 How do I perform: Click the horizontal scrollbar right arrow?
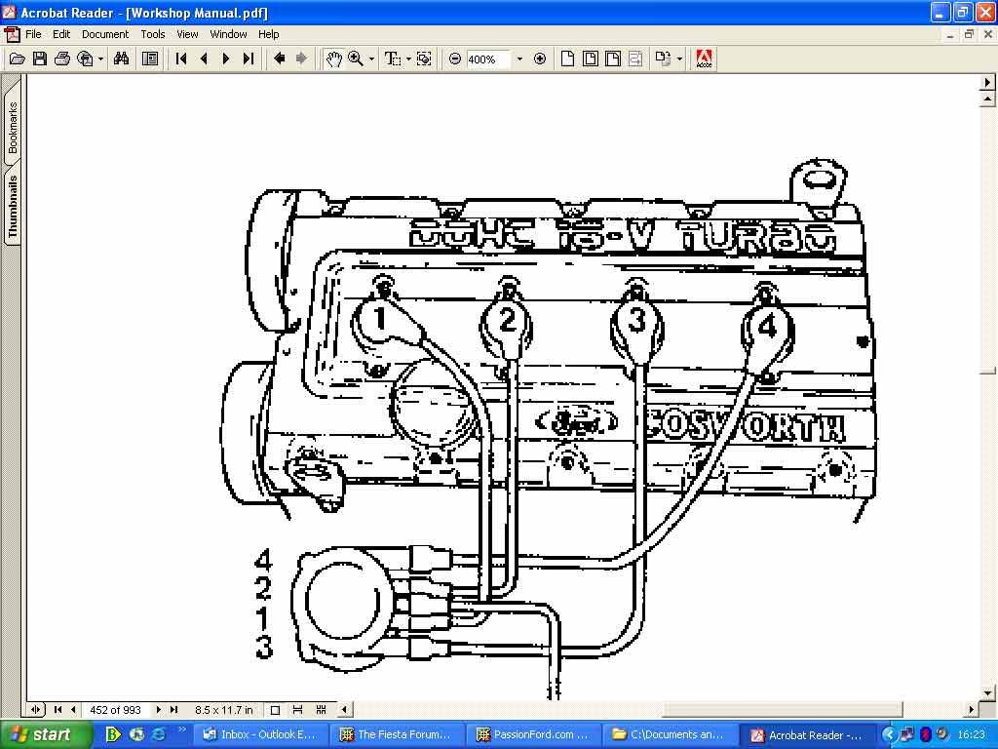[x=972, y=710]
